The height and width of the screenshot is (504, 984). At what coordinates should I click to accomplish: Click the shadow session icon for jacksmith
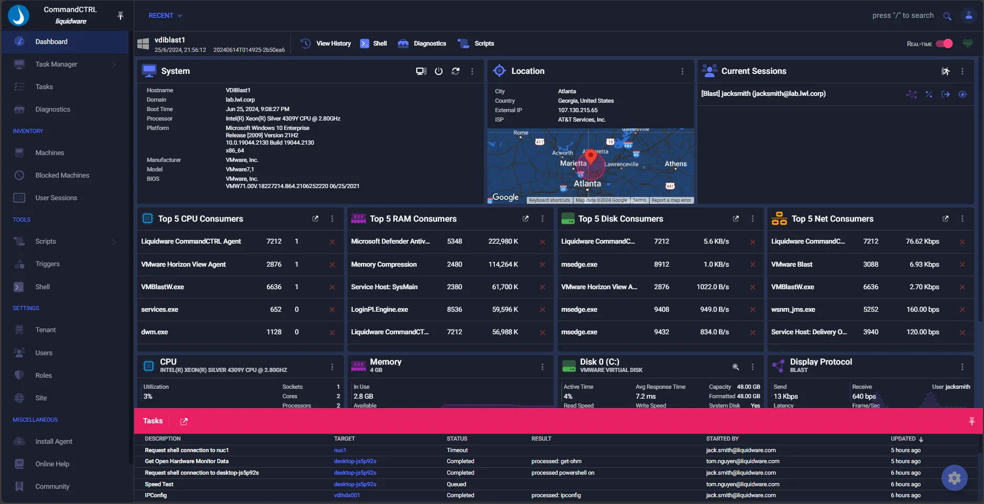pos(912,94)
